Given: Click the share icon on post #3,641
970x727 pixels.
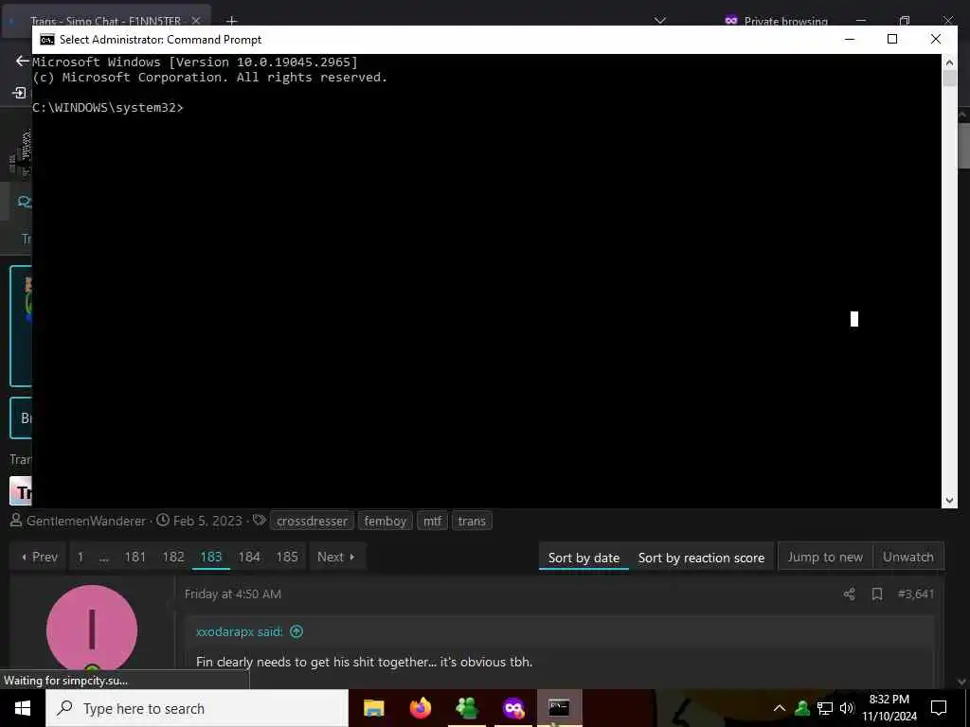Looking at the screenshot, I should (x=850, y=594).
